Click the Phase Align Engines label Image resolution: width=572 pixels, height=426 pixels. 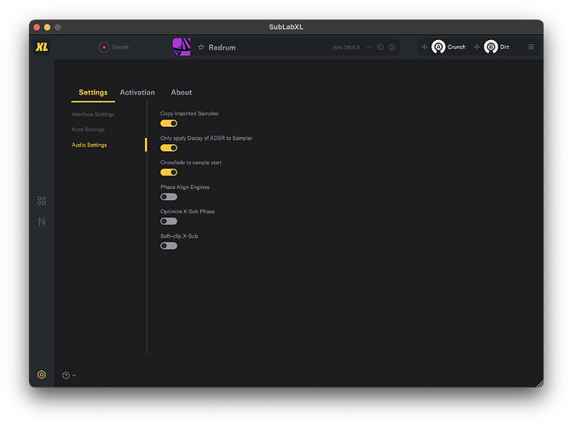coord(185,187)
